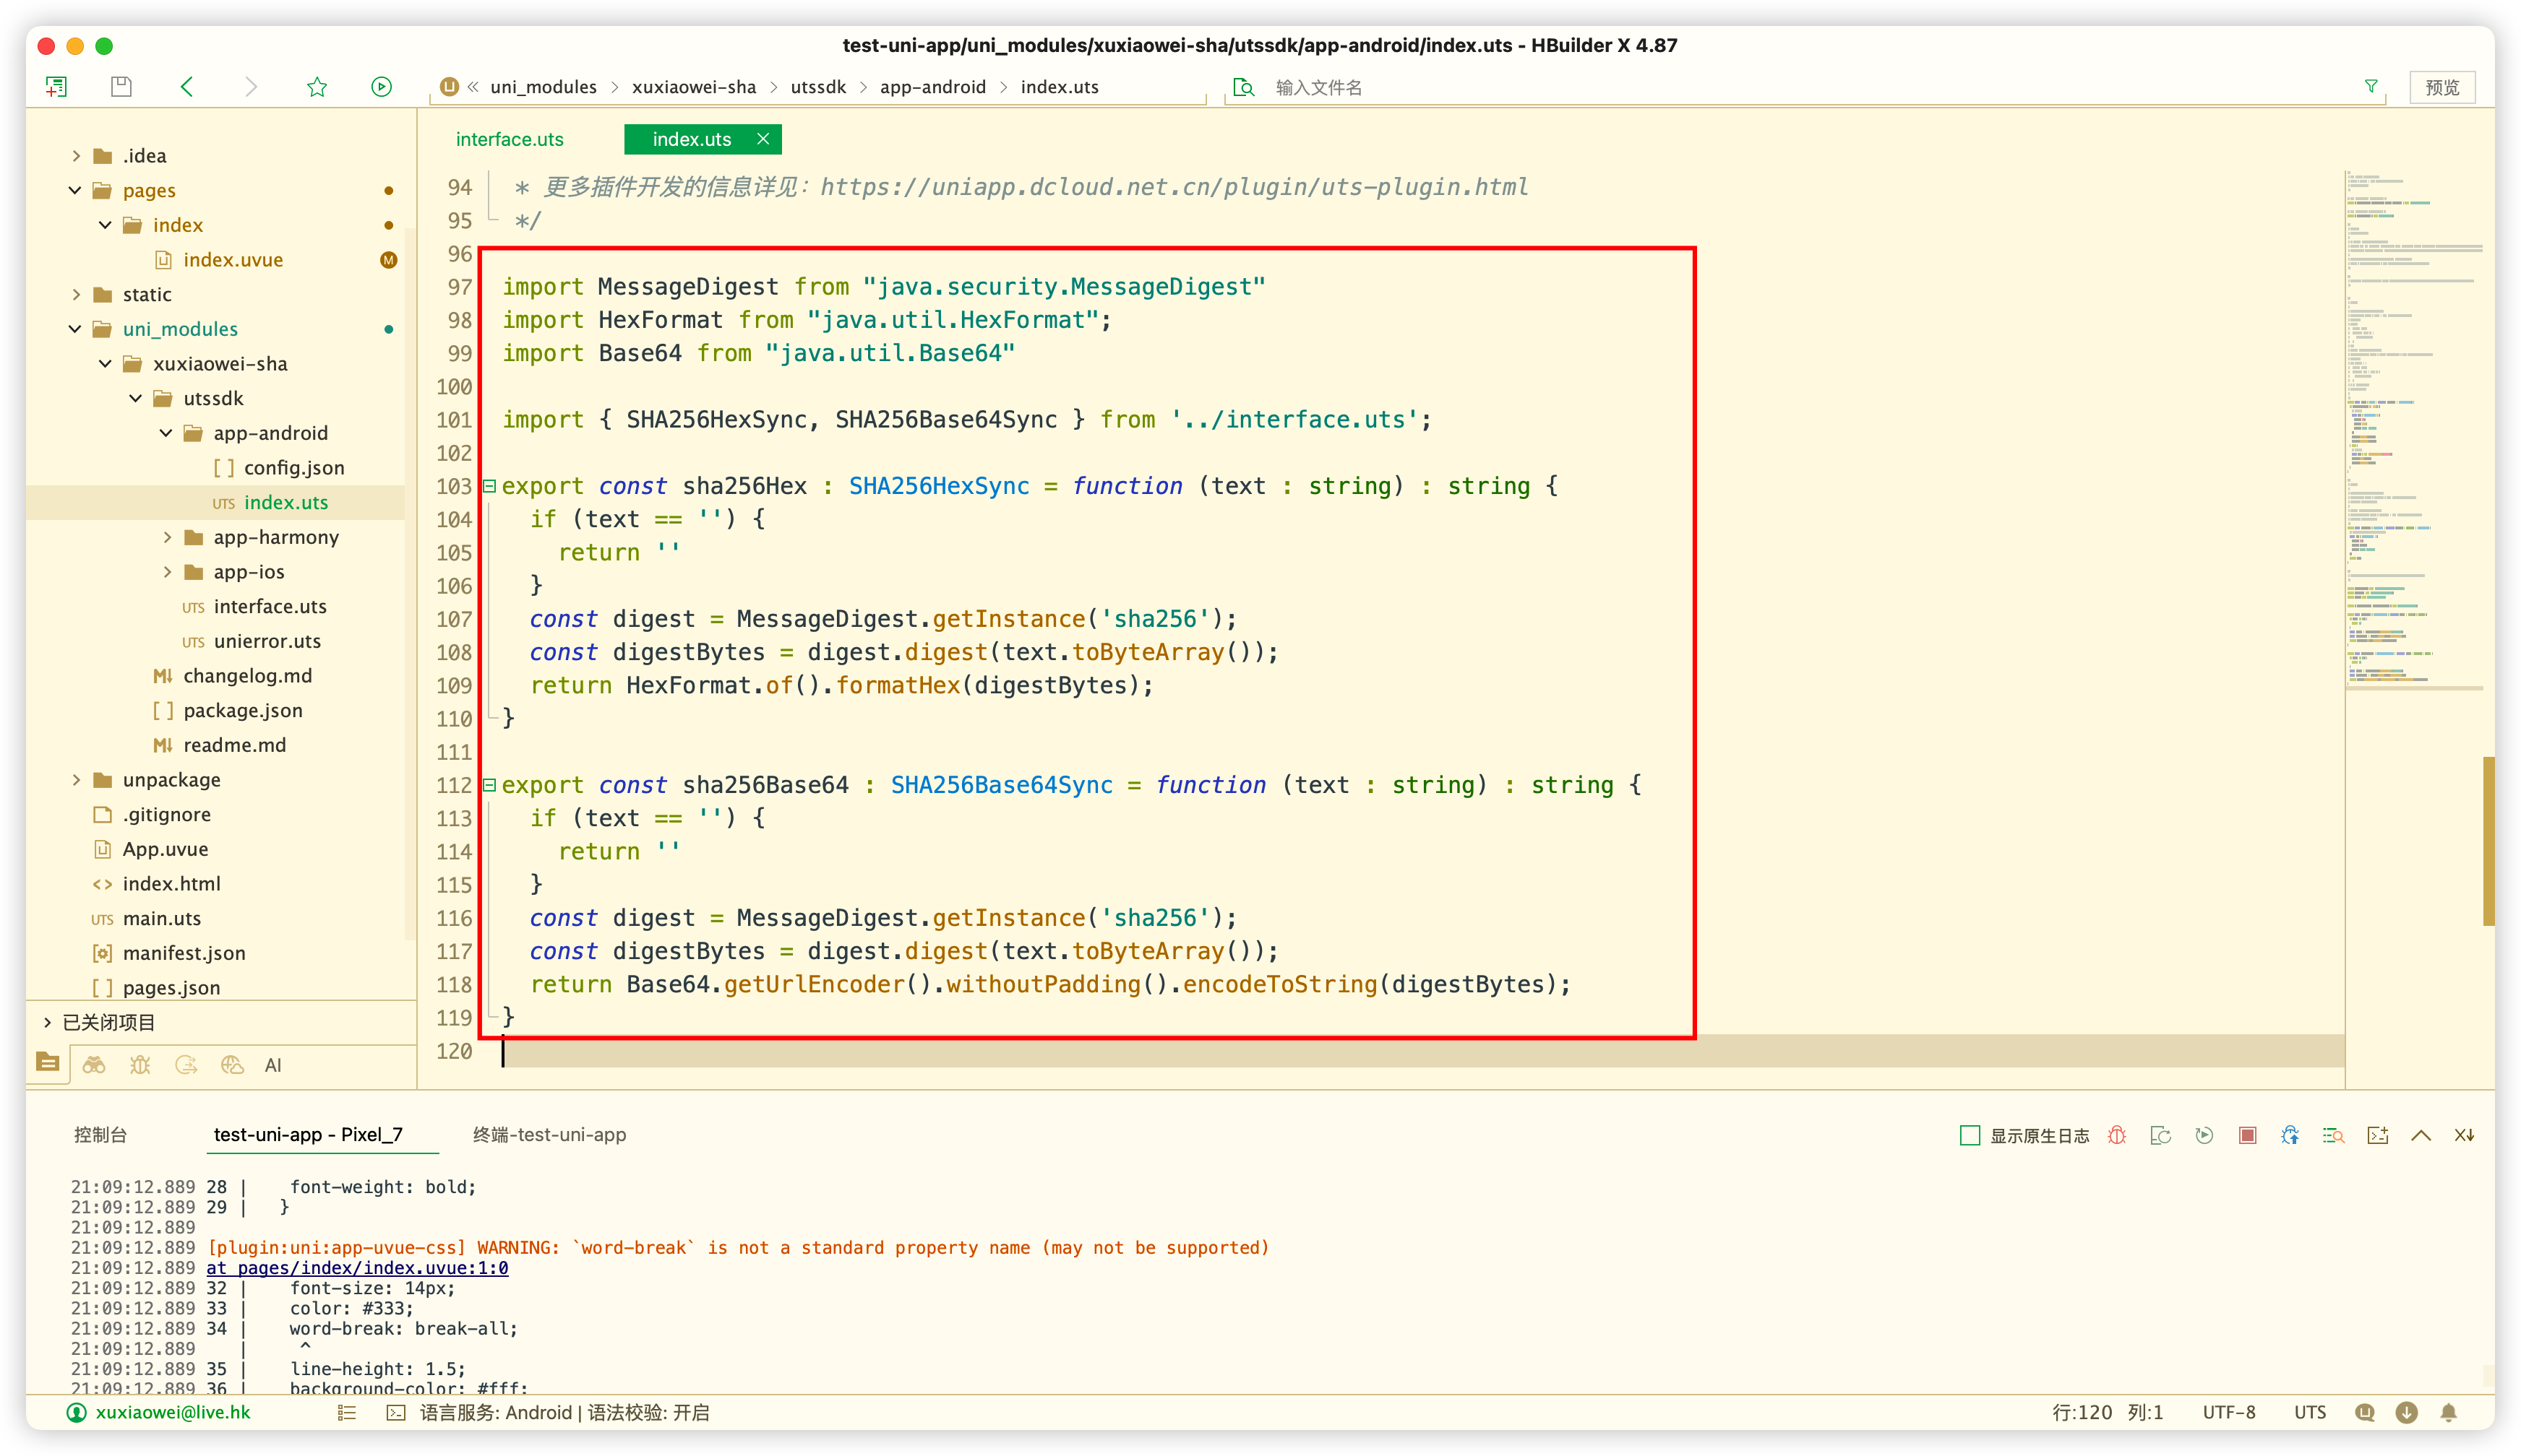Collapse the sha256Hex function fold marker
The width and height of the screenshot is (2521, 1456).
[490, 485]
